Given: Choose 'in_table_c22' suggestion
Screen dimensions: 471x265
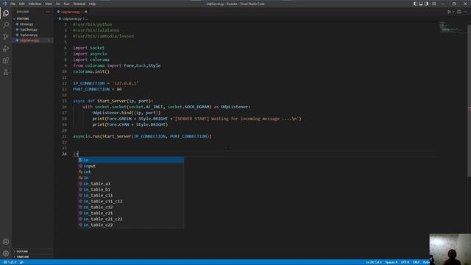Looking at the screenshot, I should coord(131,225).
